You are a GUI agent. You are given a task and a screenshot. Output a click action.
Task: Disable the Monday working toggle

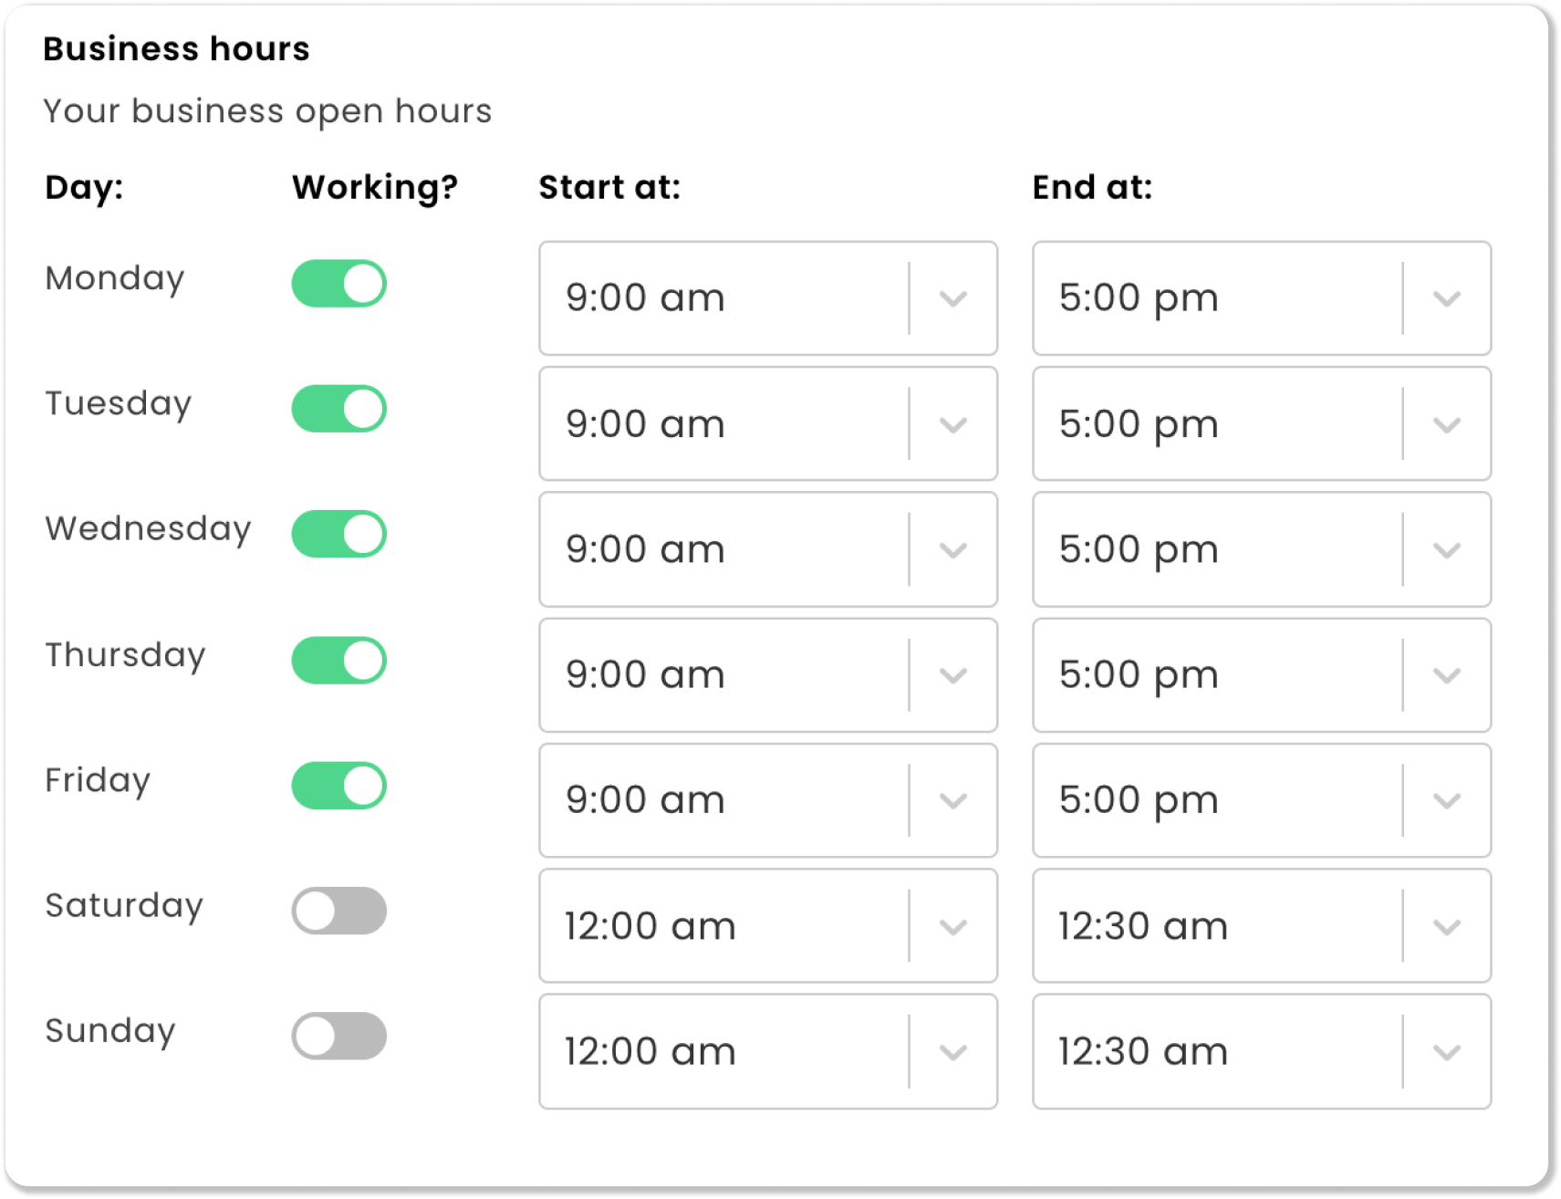tap(338, 283)
